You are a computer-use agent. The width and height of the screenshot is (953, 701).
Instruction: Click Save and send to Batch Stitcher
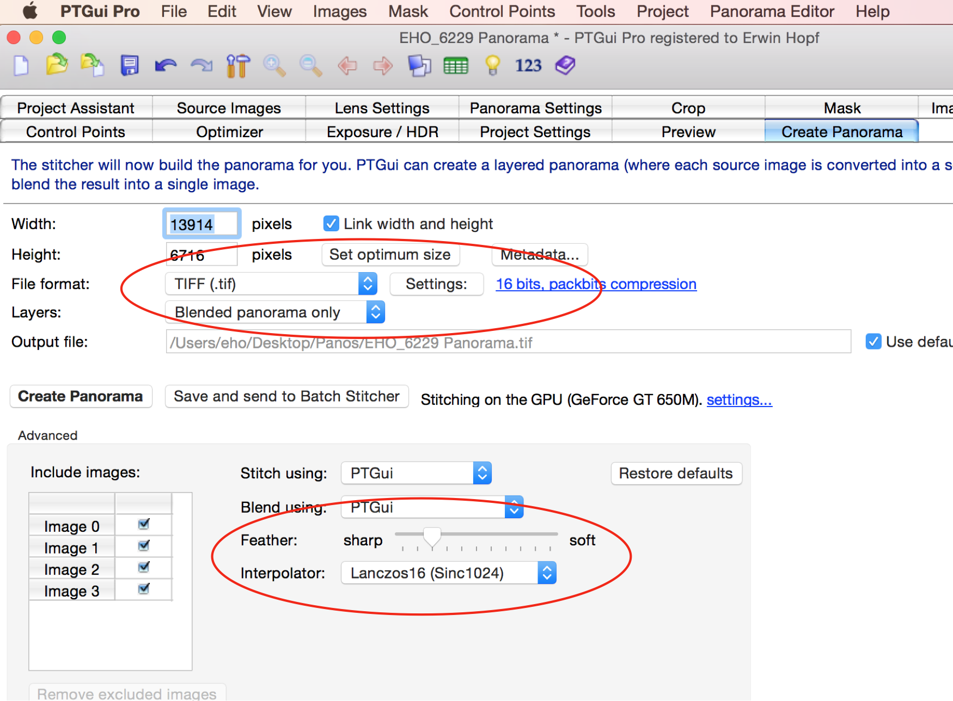pos(287,396)
